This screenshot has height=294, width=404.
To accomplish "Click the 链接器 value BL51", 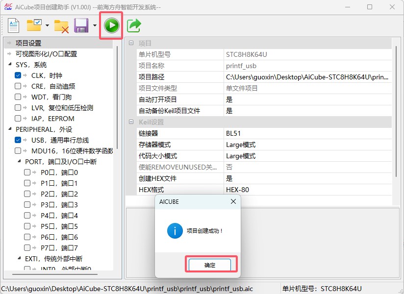I will 307,133.
